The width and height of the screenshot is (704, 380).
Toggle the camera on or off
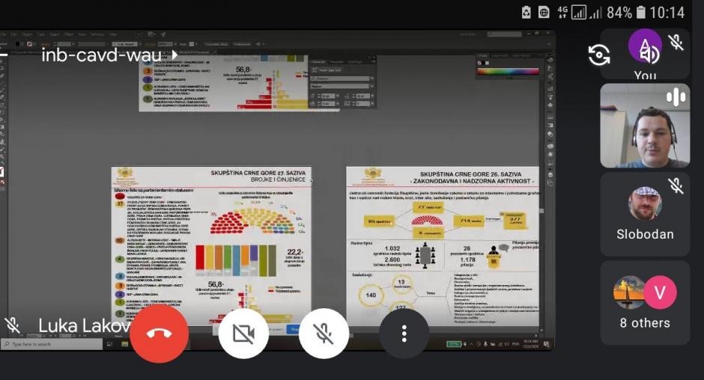(x=243, y=334)
